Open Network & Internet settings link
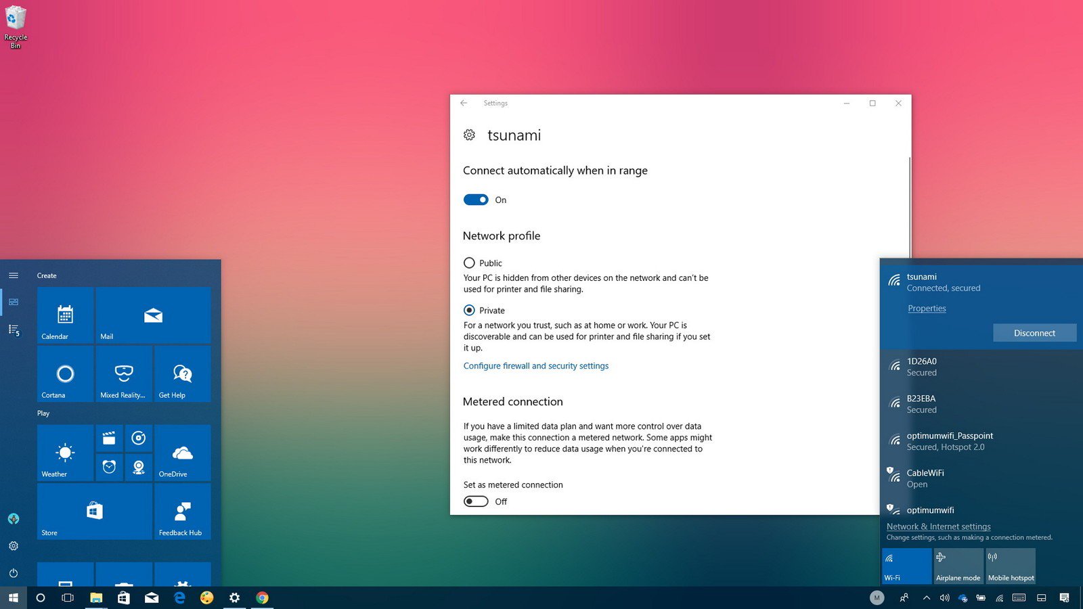 [938, 526]
